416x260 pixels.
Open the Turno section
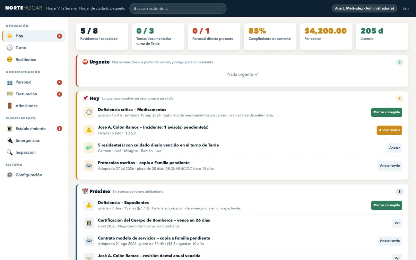coord(34,48)
